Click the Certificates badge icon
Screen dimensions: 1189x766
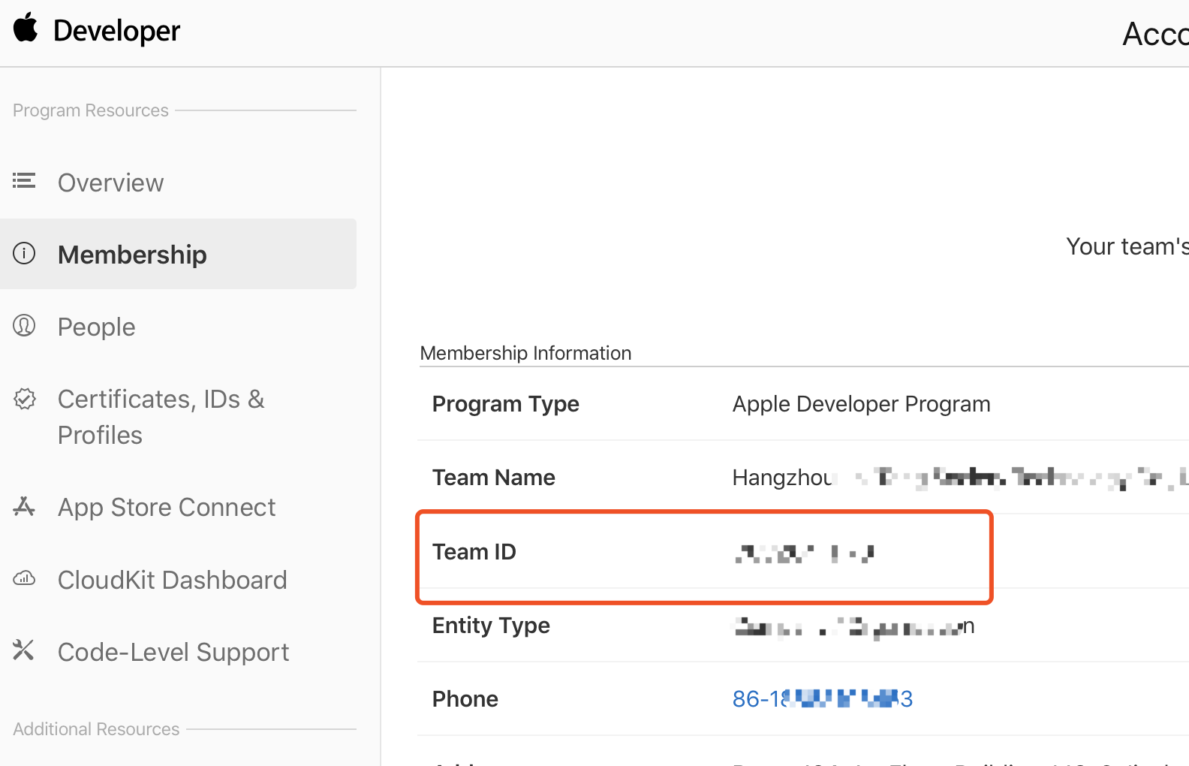click(x=25, y=399)
